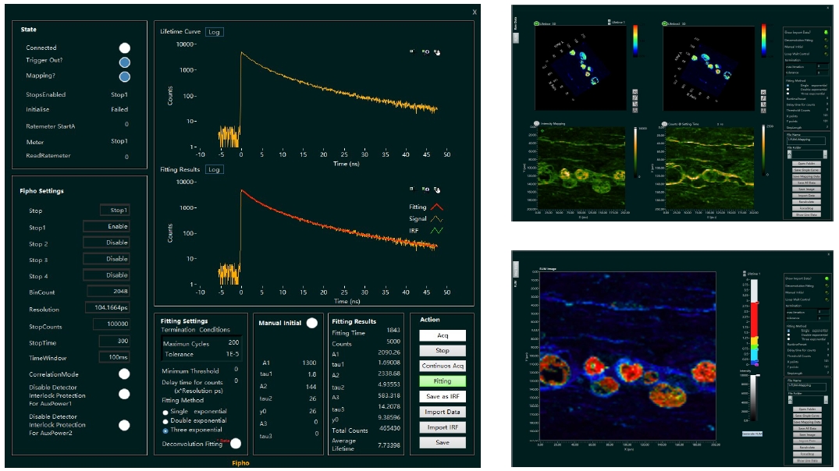The width and height of the screenshot is (839, 471).
Task: Open the Stop 2 Disable dropdown
Action: tap(107, 243)
